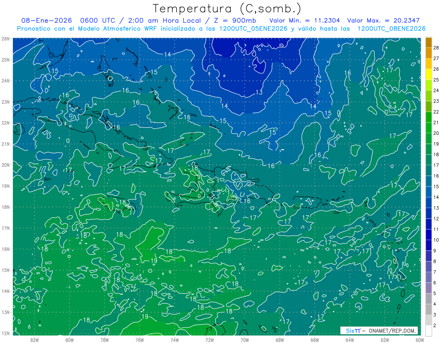Click the '1200UTC_05ENE2026' initialization time

point(253,29)
